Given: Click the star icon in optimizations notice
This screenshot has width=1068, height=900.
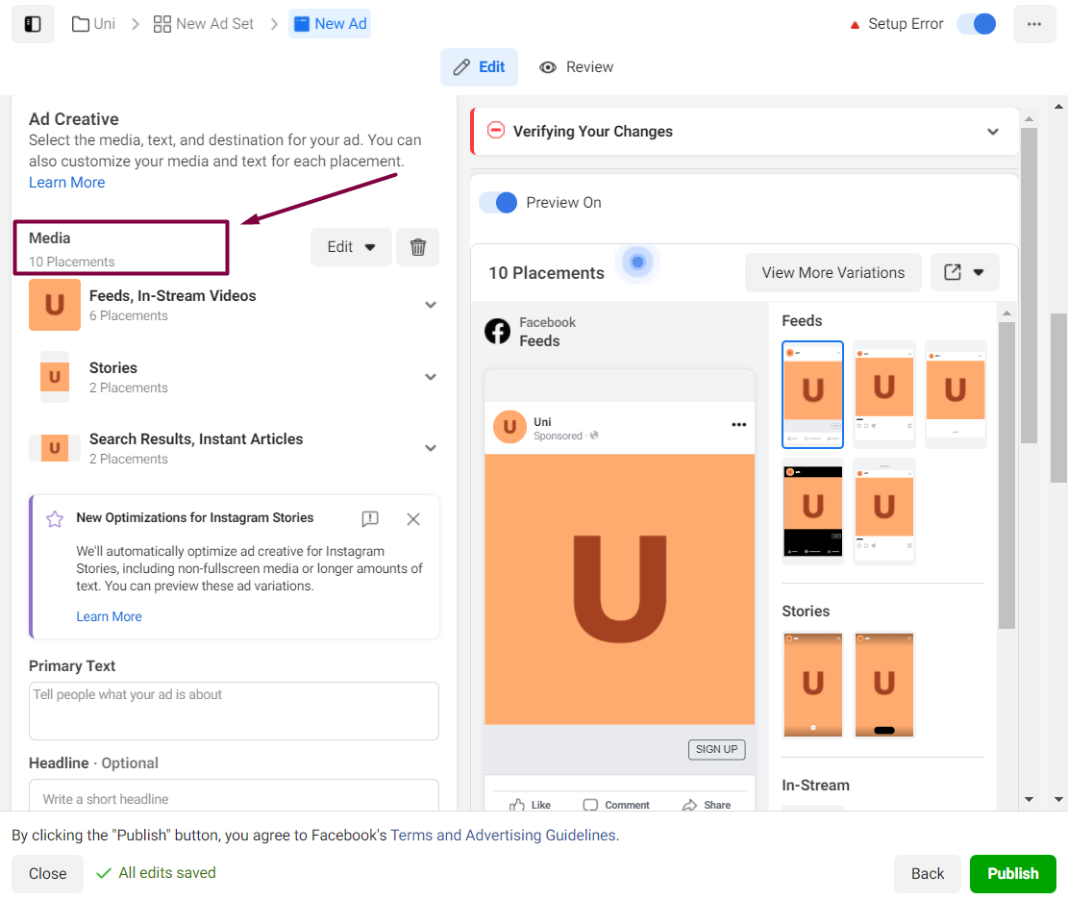Looking at the screenshot, I should [x=55, y=519].
